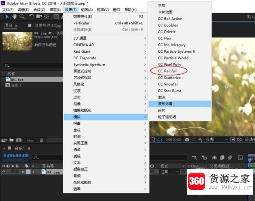
Task: Select the Rotation tool
Action: (31, 16)
